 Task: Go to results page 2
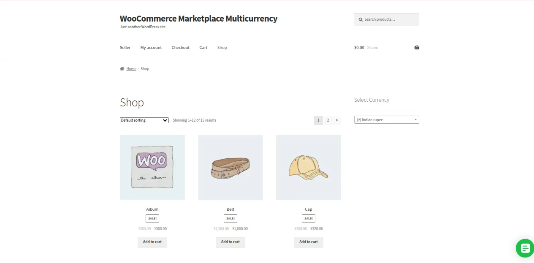(328, 120)
